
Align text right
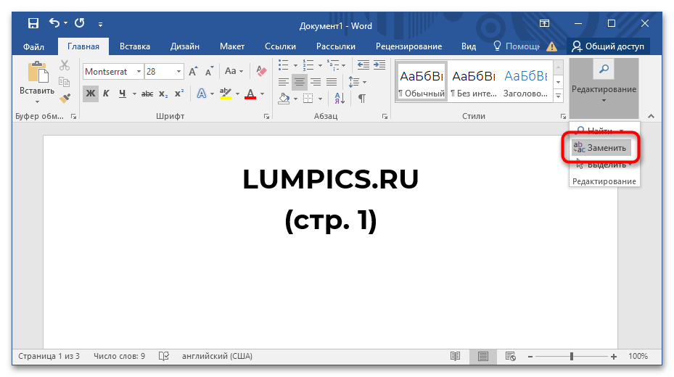[316, 82]
